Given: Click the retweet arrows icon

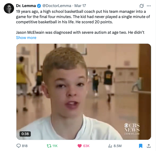Looking at the screenshot, I should click(x=49, y=146).
